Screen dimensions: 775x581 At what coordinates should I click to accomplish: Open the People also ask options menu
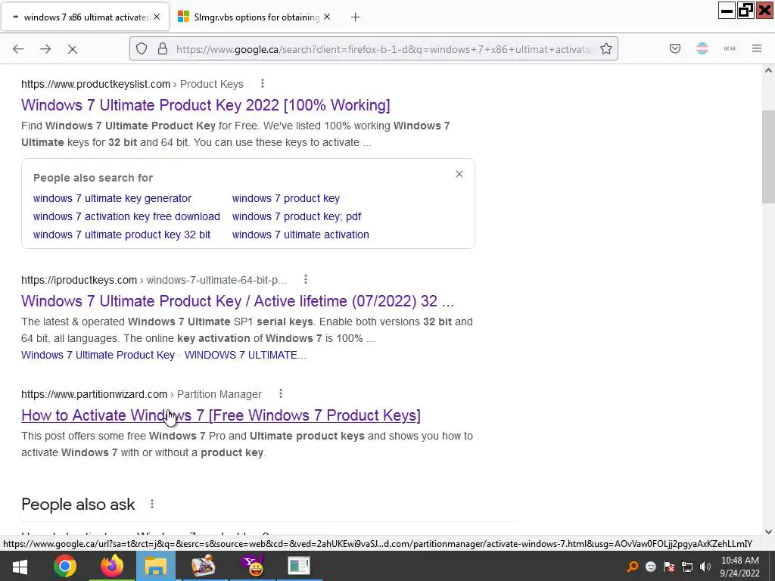coord(152,504)
